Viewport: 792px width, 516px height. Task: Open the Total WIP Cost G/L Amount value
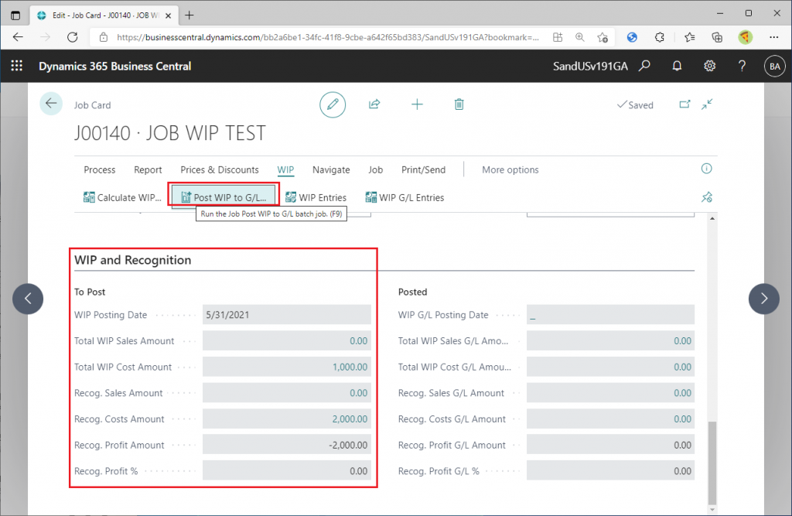coord(682,367)
